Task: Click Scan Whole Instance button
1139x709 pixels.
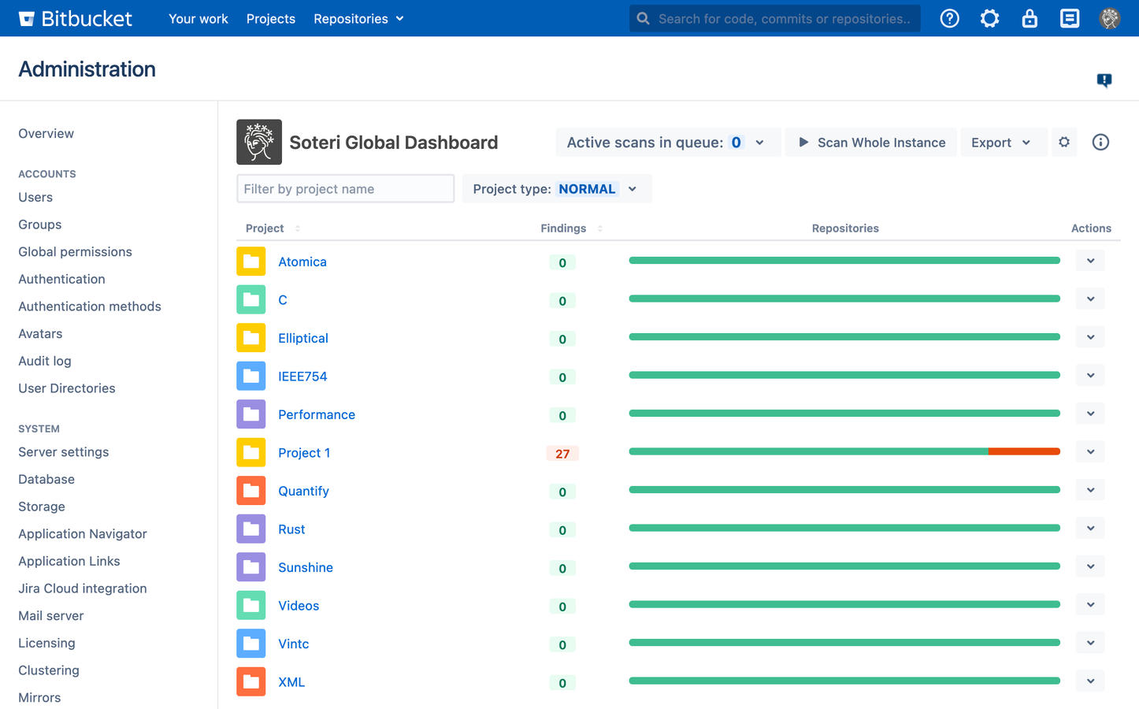Action: pos(871,142)
